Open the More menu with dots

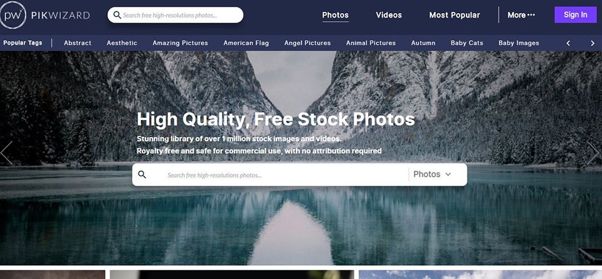[521, 15]
